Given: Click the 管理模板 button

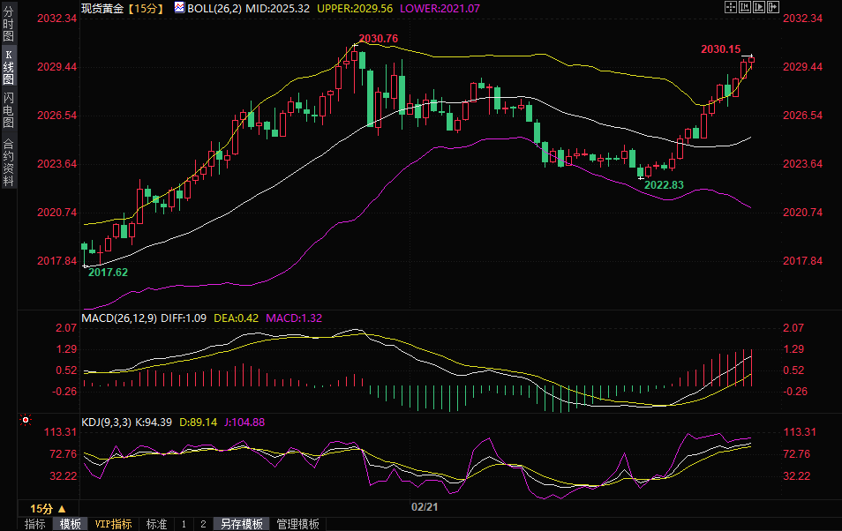Looking at the screenshot, I should pos(297,524).
